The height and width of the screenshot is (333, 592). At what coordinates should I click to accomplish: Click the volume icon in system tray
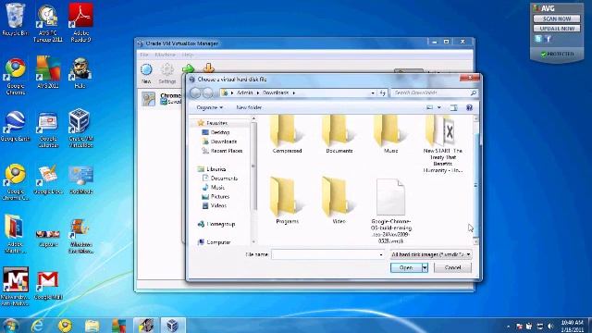click(x=550, y=326)
